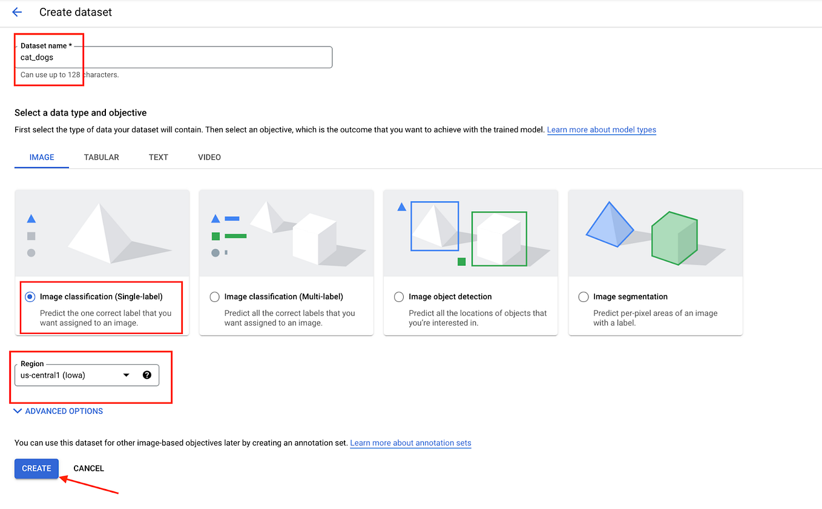This screenshot has width=822, height=509.
Task: Click the CANCEL button
Action: pos(88,468)
